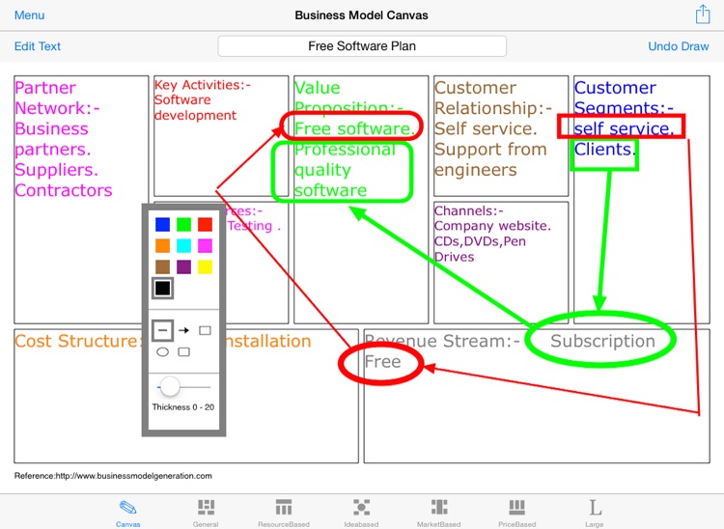Select the ellipse drawing tool
The image size is (724, 529).
162,352
